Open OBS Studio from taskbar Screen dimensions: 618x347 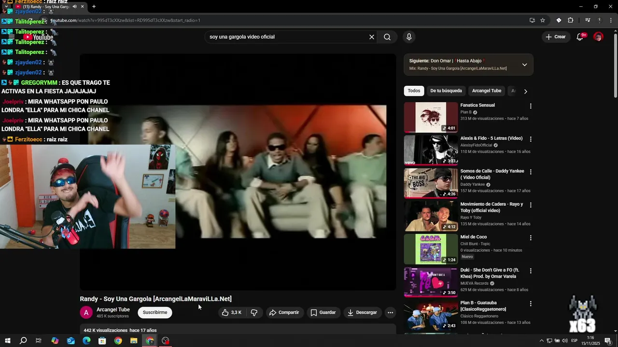click(x=166, y=341)
